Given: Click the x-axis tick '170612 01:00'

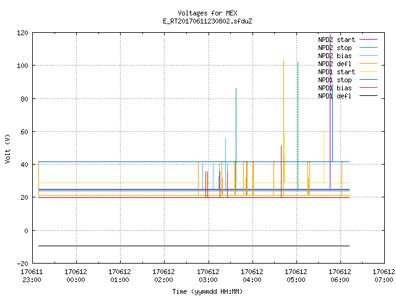Looking at the screenshot, I should (x=119, y=276).
